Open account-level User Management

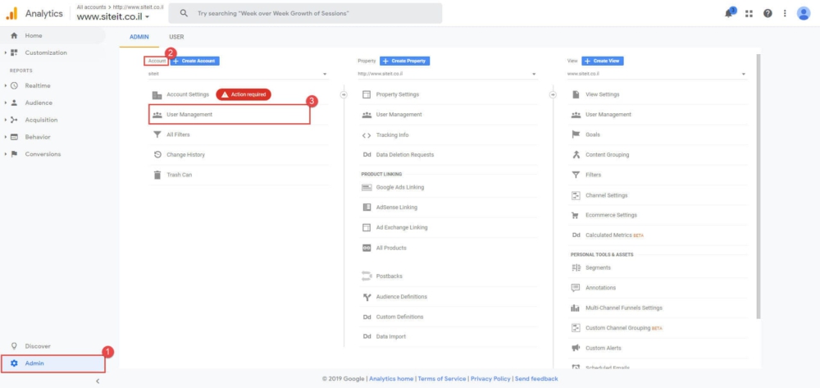coord(230,115)
